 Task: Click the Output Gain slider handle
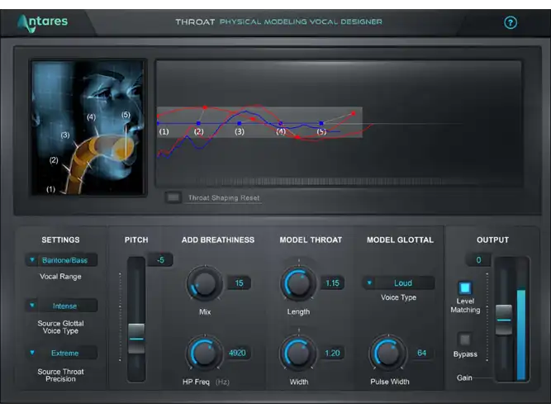pyautogui.click(x=504, y=320)
